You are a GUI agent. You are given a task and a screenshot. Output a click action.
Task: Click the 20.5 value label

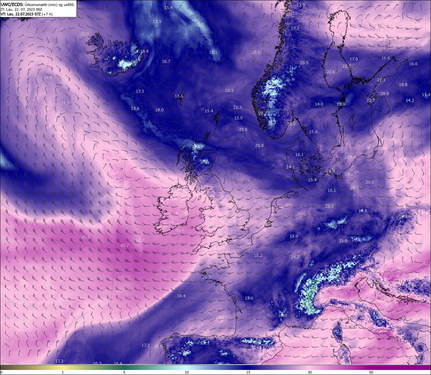(304, 63)
